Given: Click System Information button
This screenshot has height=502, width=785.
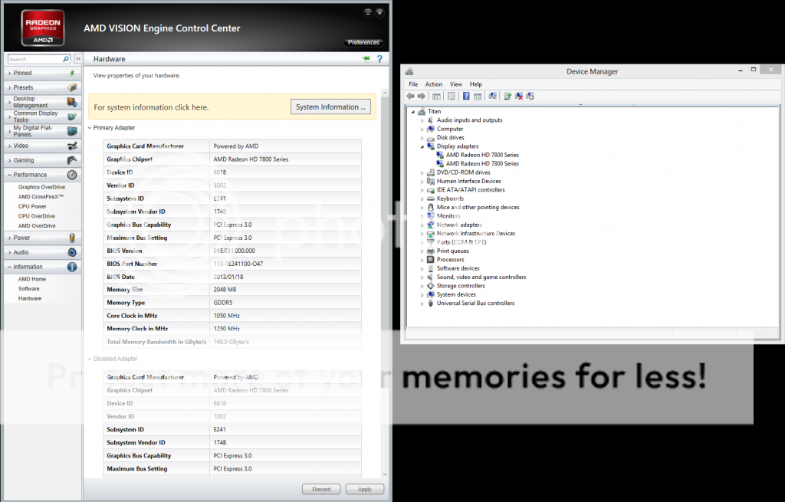Looking at the screenshot, I should point(330,107).
